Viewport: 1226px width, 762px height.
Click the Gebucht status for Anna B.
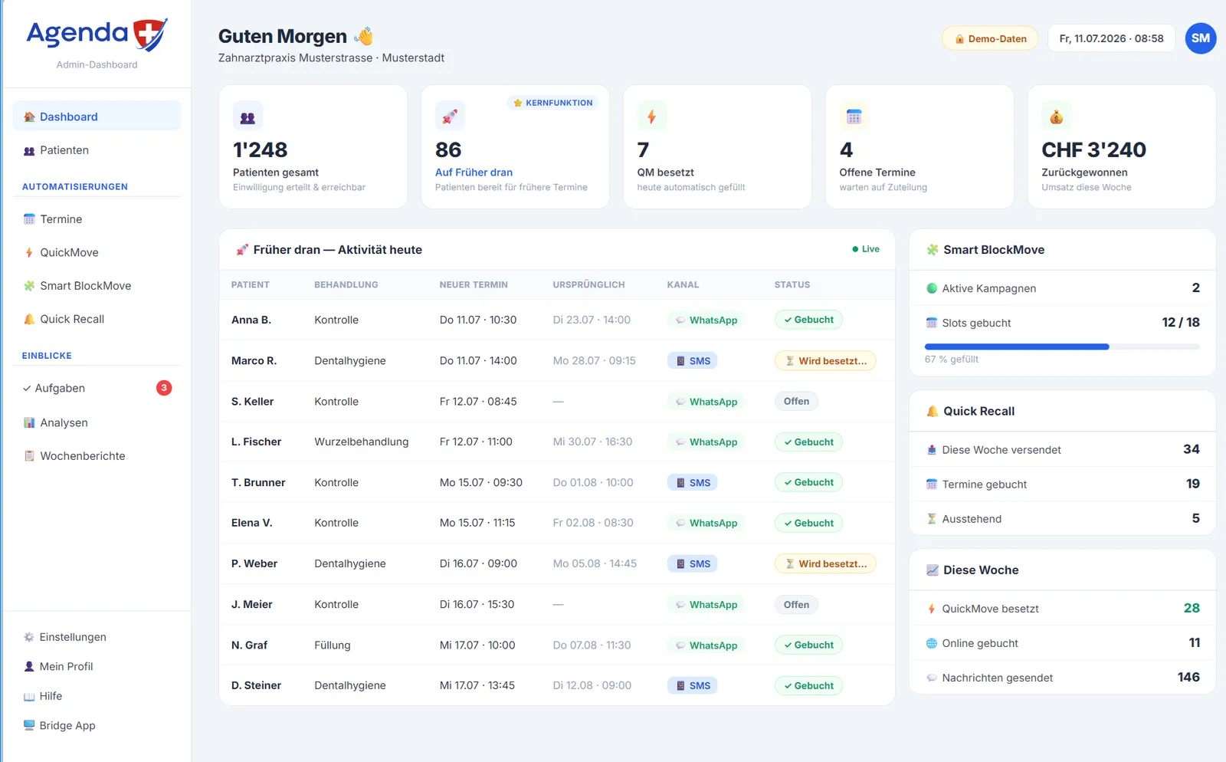pos(808,320)
